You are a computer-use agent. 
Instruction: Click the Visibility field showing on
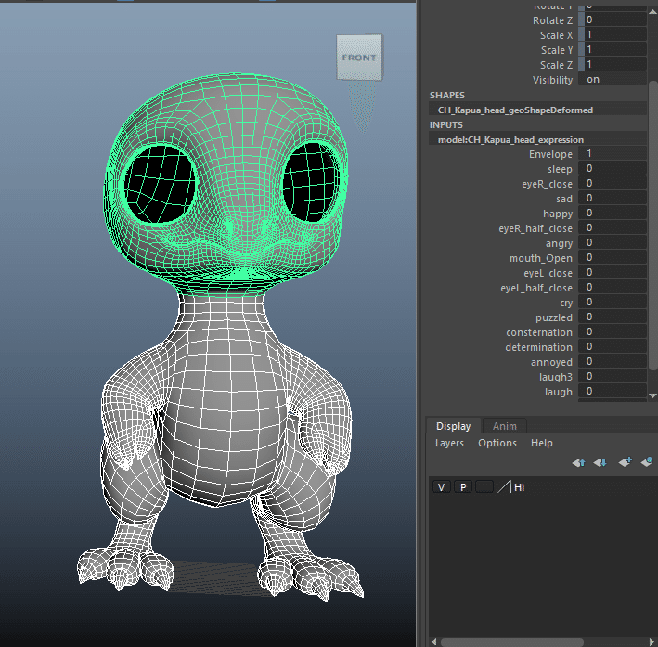tap(613, 80)
